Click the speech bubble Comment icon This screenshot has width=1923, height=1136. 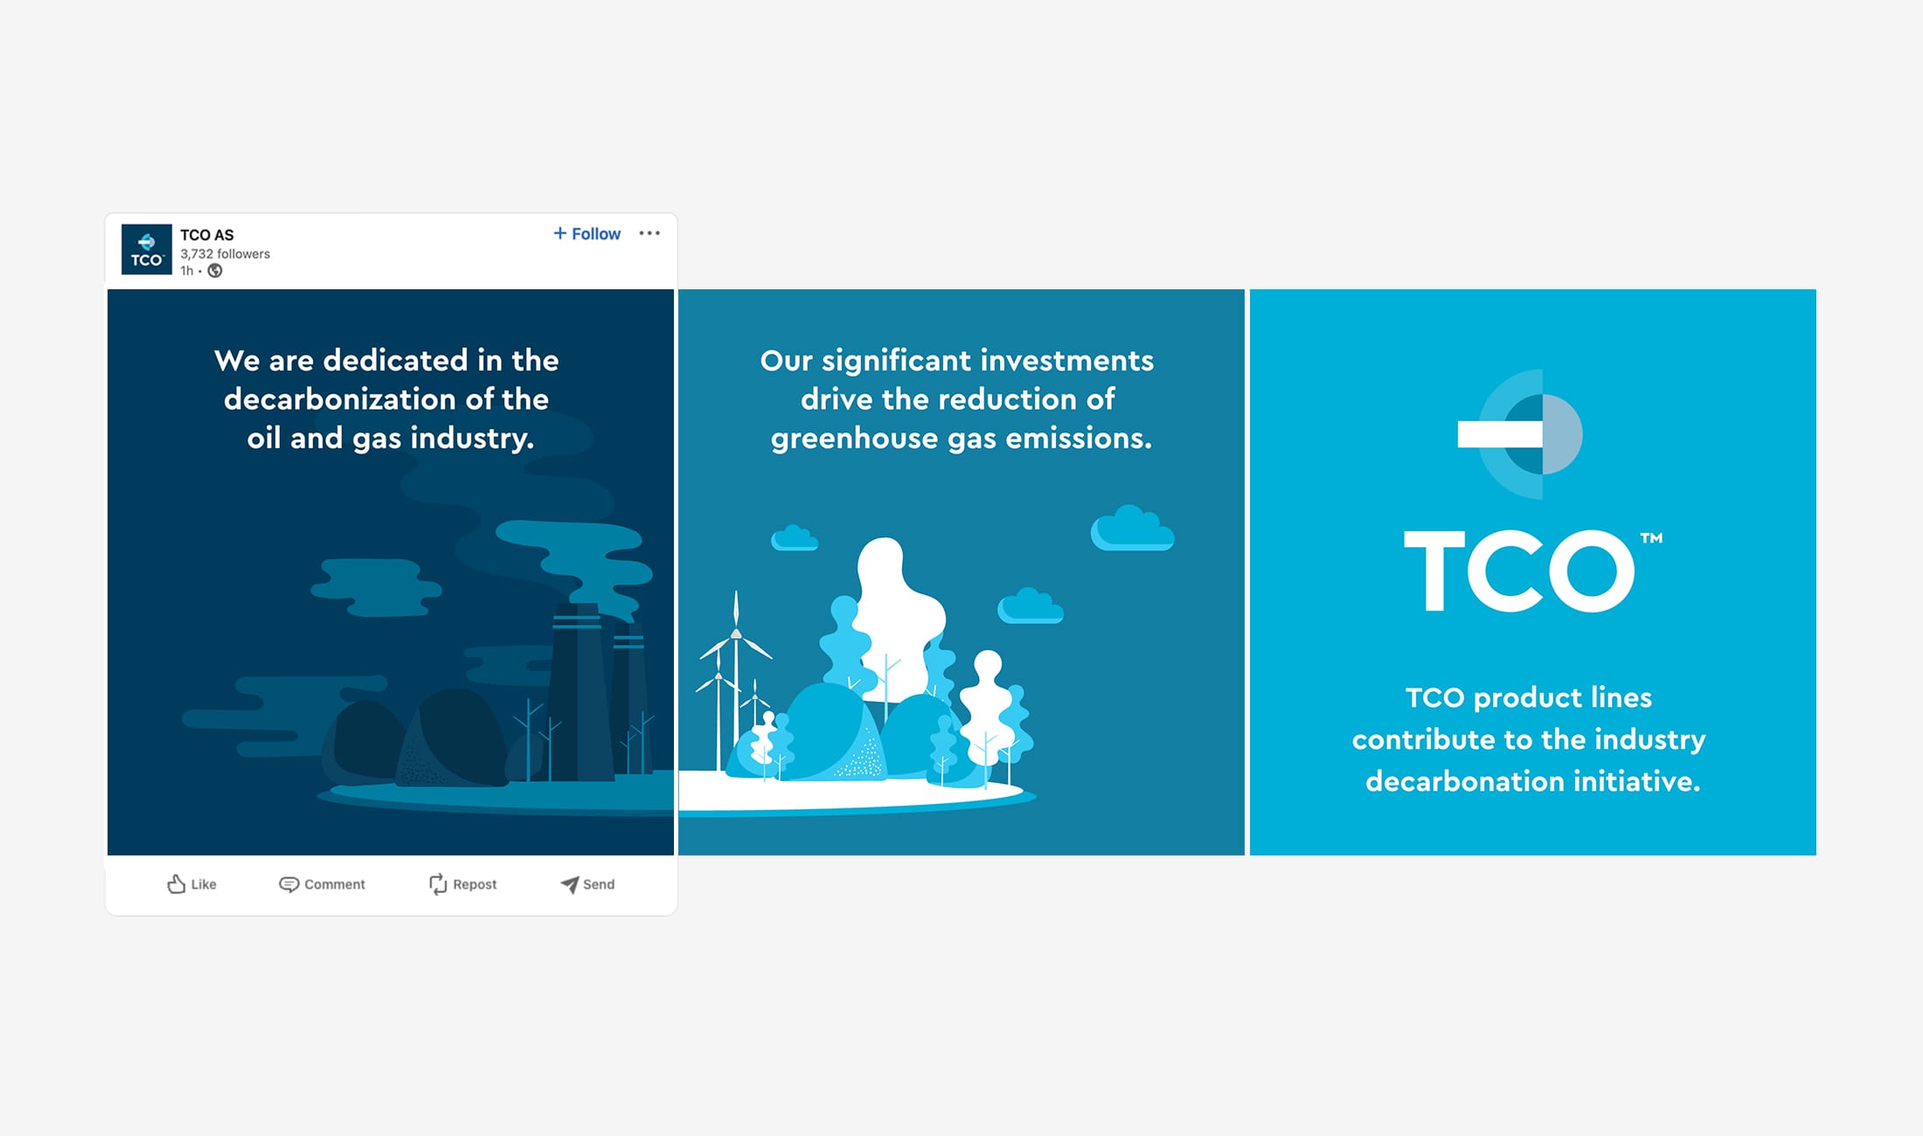click(x=288, y=884)
